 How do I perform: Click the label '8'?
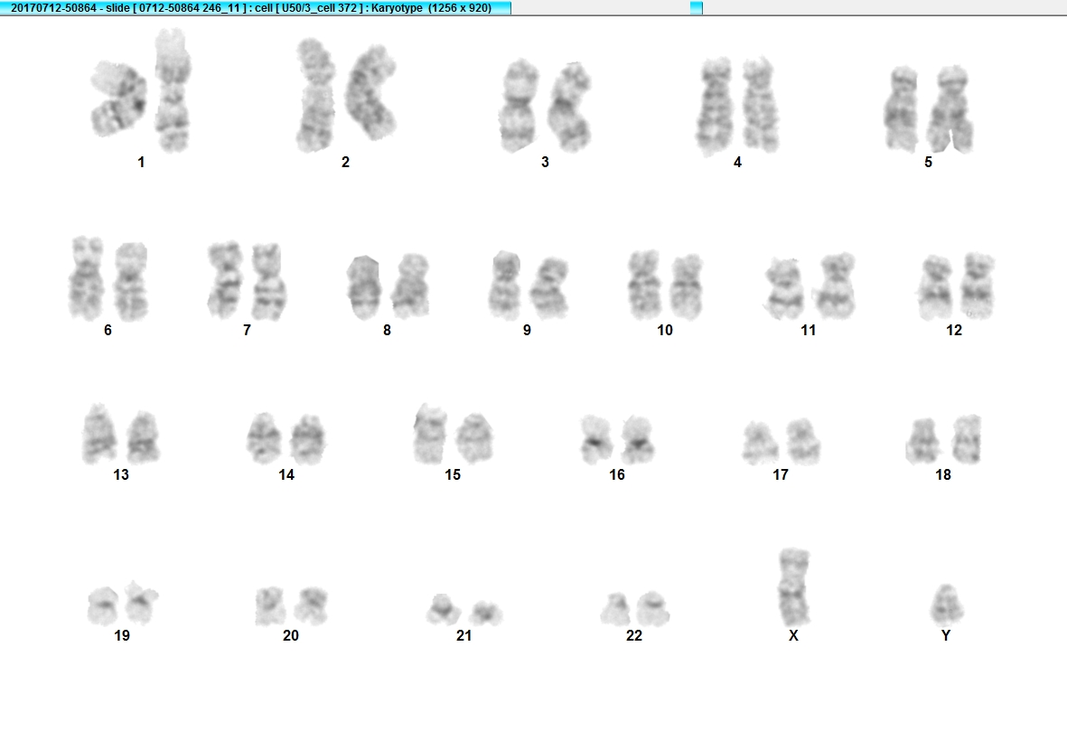(x=387, y=330)
